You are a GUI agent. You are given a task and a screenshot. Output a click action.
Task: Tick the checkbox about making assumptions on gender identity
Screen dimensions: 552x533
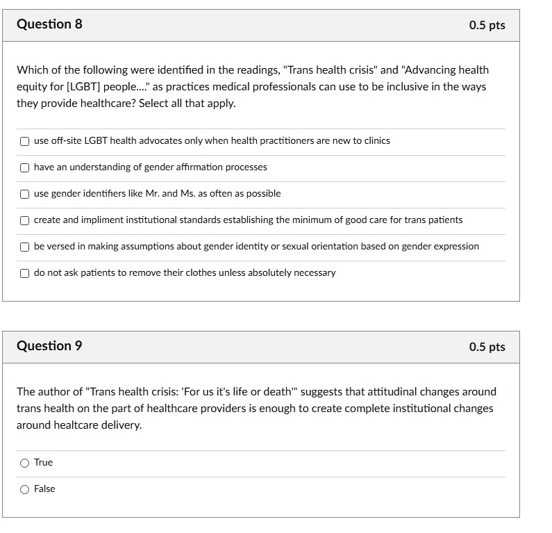(x=24, y=247)
